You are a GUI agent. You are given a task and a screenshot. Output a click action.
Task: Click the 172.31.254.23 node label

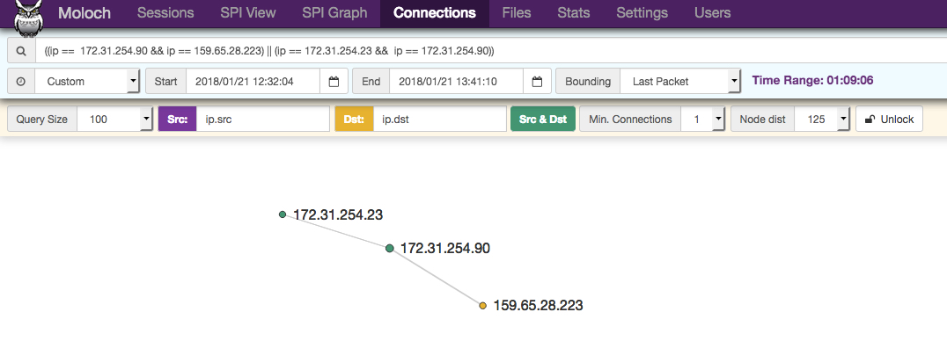(338, 214)
